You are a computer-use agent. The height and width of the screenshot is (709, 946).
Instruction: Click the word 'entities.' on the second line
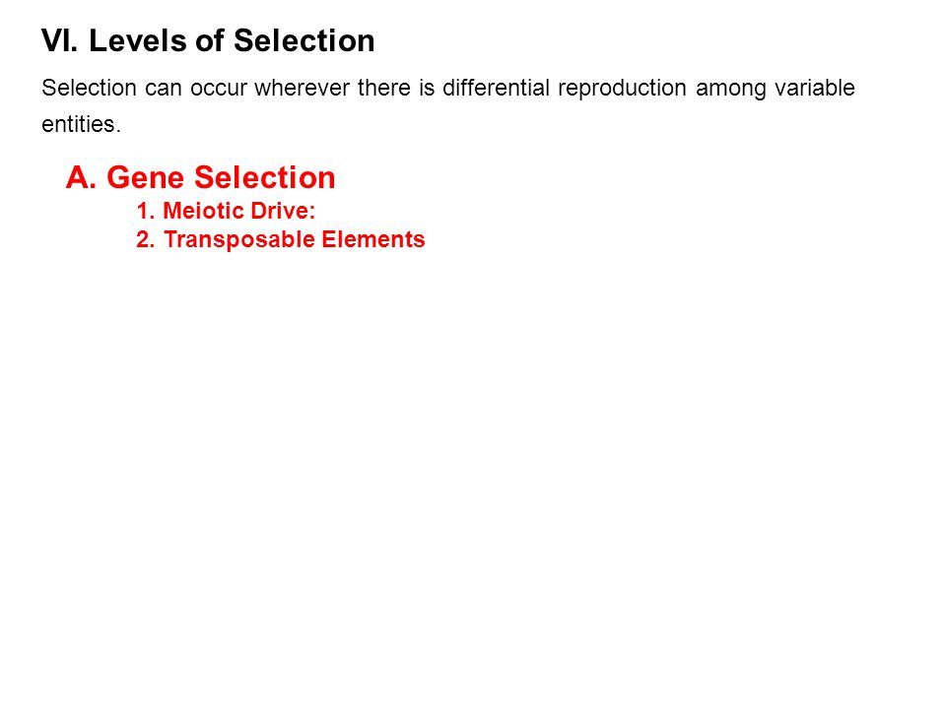[82, 124]
